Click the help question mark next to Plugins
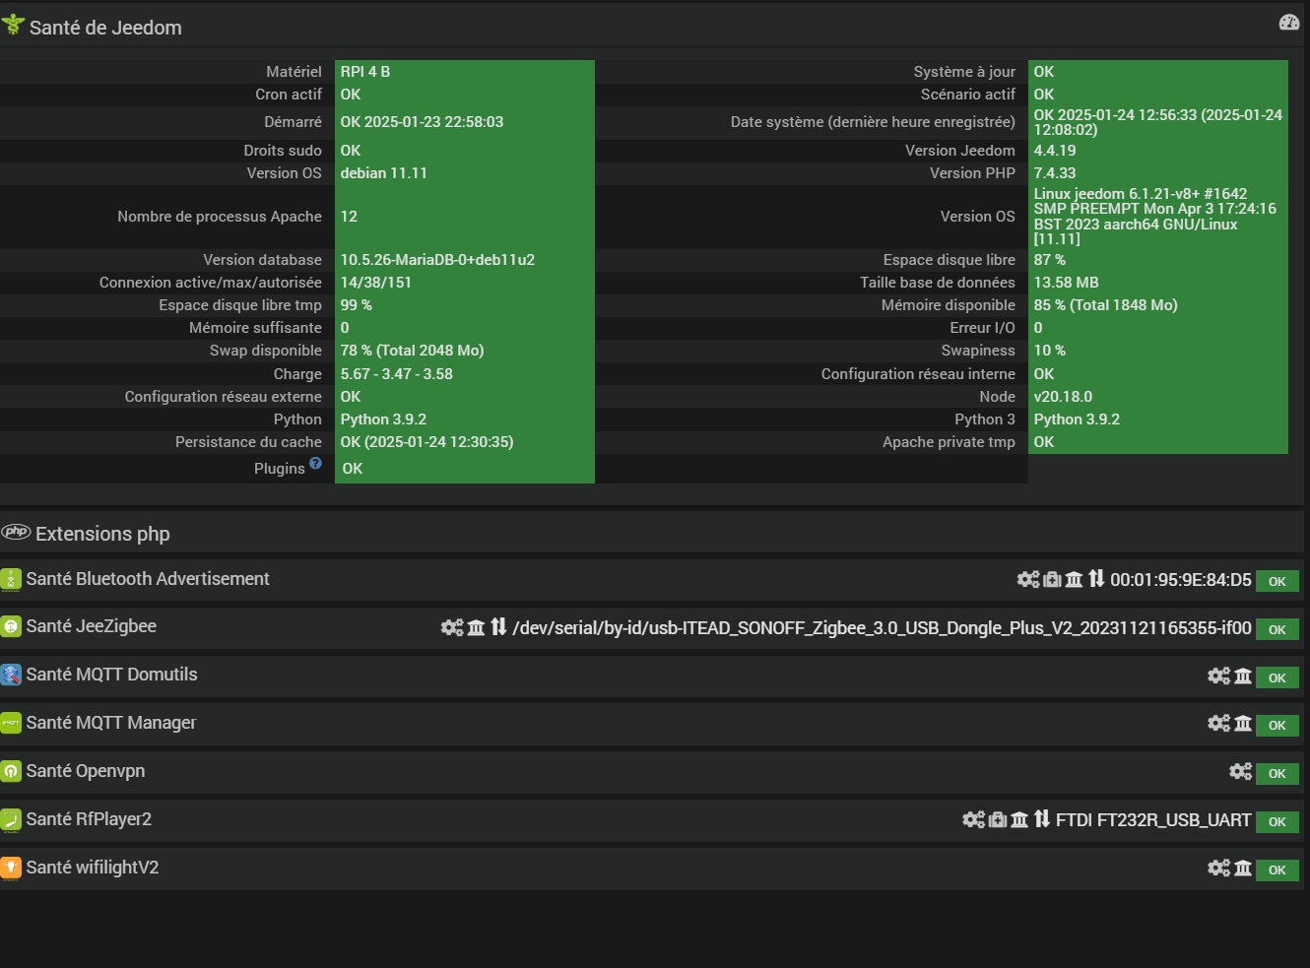Viewport: 1310px width, 968px height. click(x=315, y=463)
